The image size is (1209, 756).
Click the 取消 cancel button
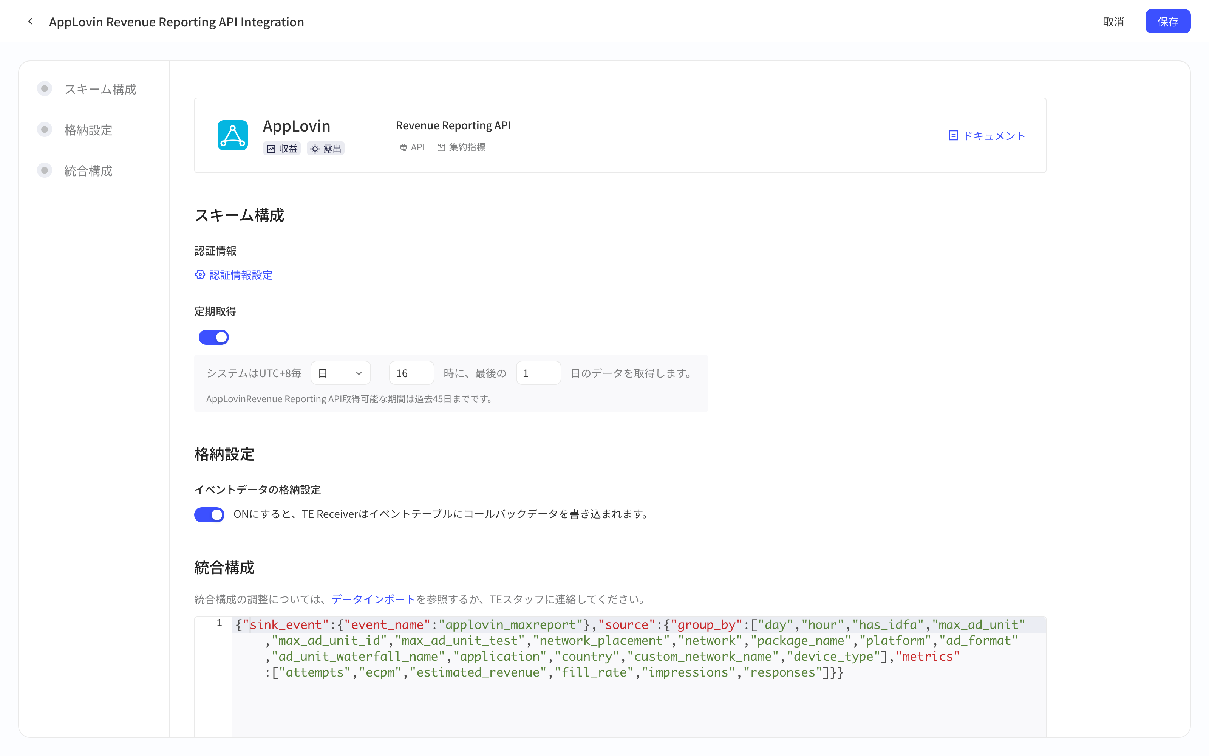coord(1113,22)
